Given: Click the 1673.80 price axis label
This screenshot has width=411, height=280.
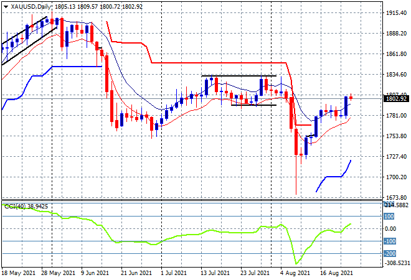Looking at the screenshot, I should tap(396, 197).
